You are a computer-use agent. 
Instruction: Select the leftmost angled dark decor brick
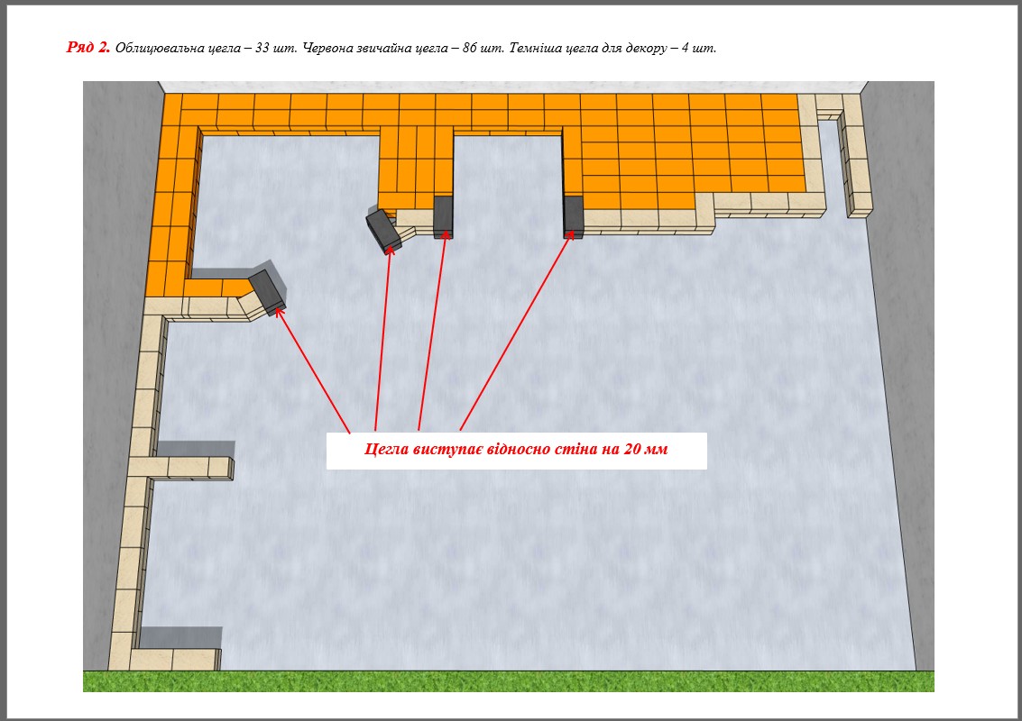(267, 290)
